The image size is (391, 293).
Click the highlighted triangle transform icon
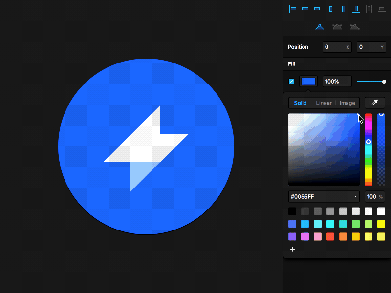point(320,27)
